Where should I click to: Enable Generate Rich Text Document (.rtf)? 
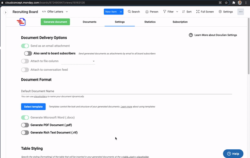coord(25,133)
